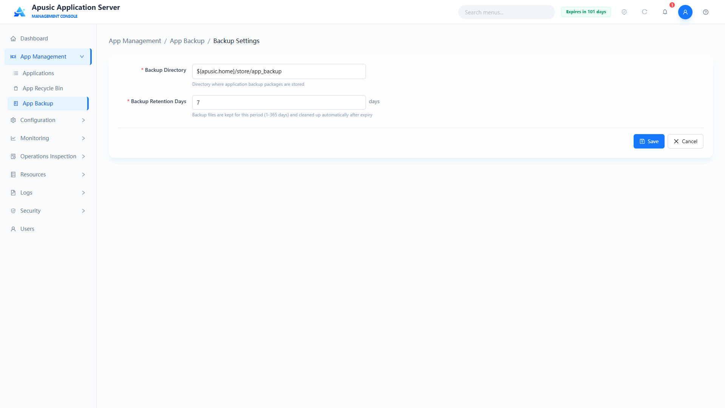Select the App Backup menu item
The image size is (725, 408).
click(x=48, y=104)
